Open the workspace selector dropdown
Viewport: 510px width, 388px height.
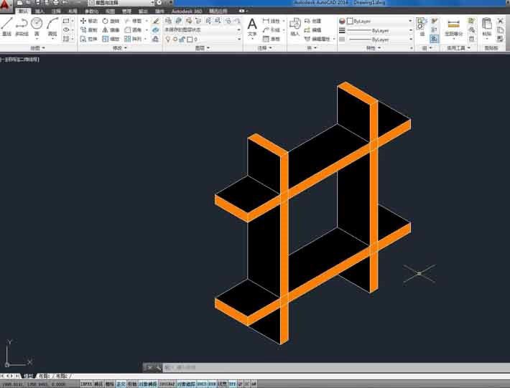point(121,3)
